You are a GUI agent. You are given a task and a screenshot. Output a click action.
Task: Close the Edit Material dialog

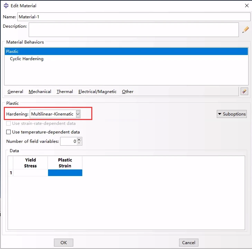click(x=247, y=6)
